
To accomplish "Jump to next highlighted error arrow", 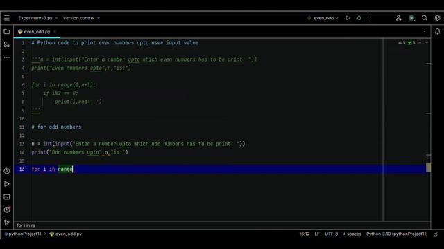I will pos(427,43).
